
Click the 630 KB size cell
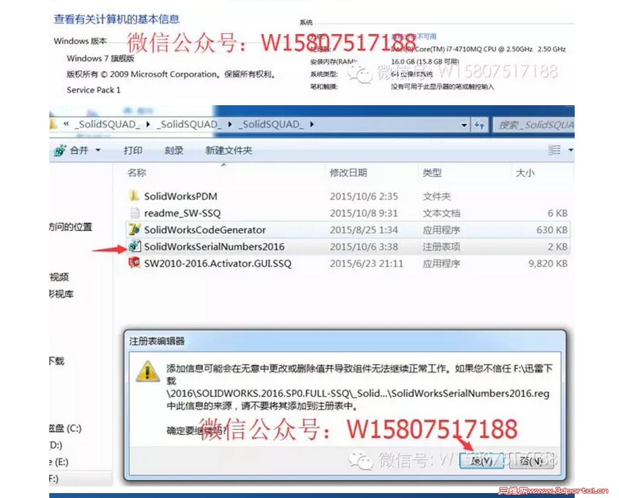pyautogui.click(x=552, y=230)
